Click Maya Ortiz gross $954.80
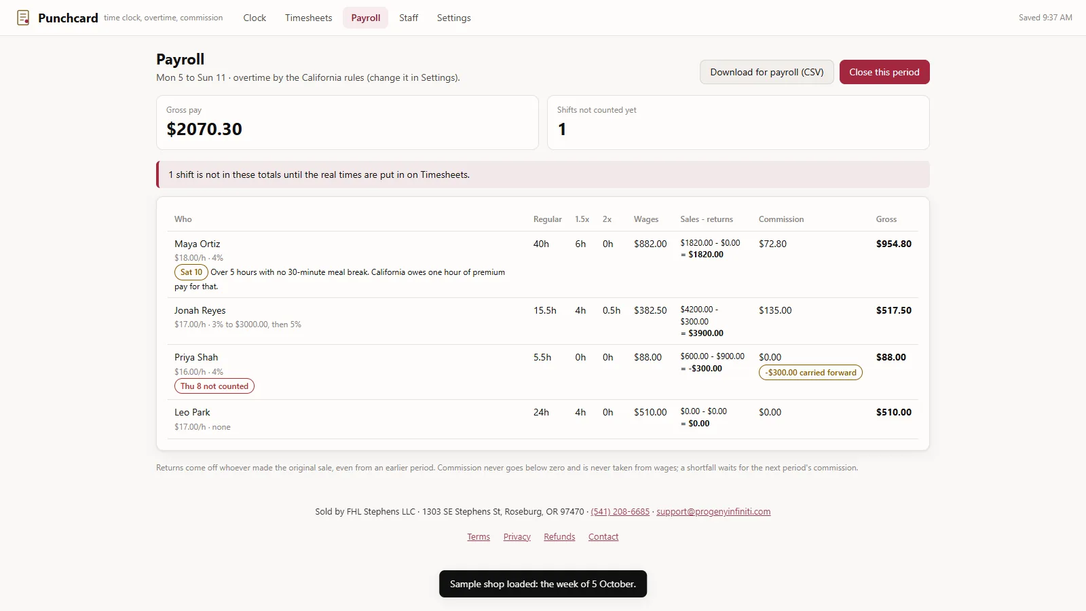This screenshot has height=611, width=1086. [x=894, y=244]
